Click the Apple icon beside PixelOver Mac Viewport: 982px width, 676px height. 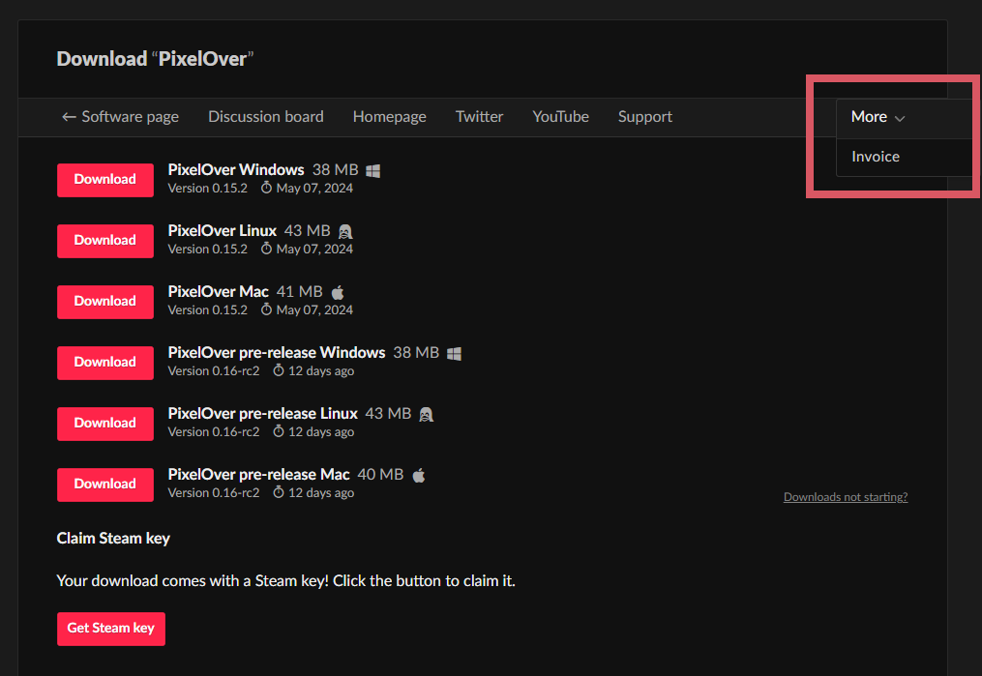(338, 292)
